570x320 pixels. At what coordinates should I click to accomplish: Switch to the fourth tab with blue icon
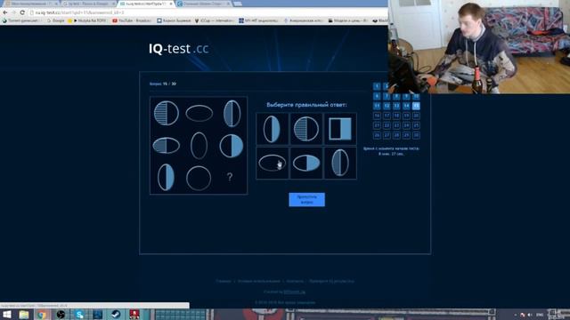point(204,4)
